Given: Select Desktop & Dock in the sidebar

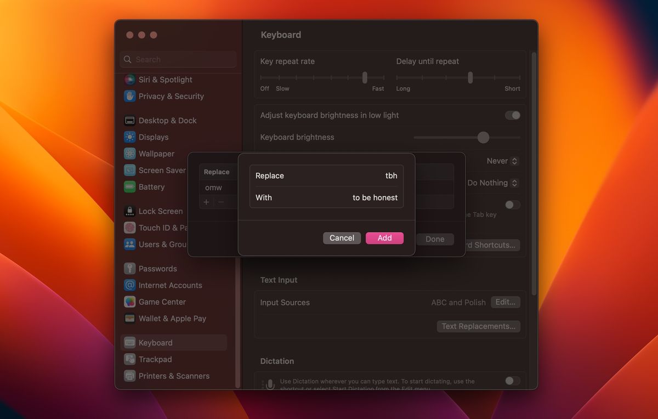Looking at the screenshot, I should (167, 120).
